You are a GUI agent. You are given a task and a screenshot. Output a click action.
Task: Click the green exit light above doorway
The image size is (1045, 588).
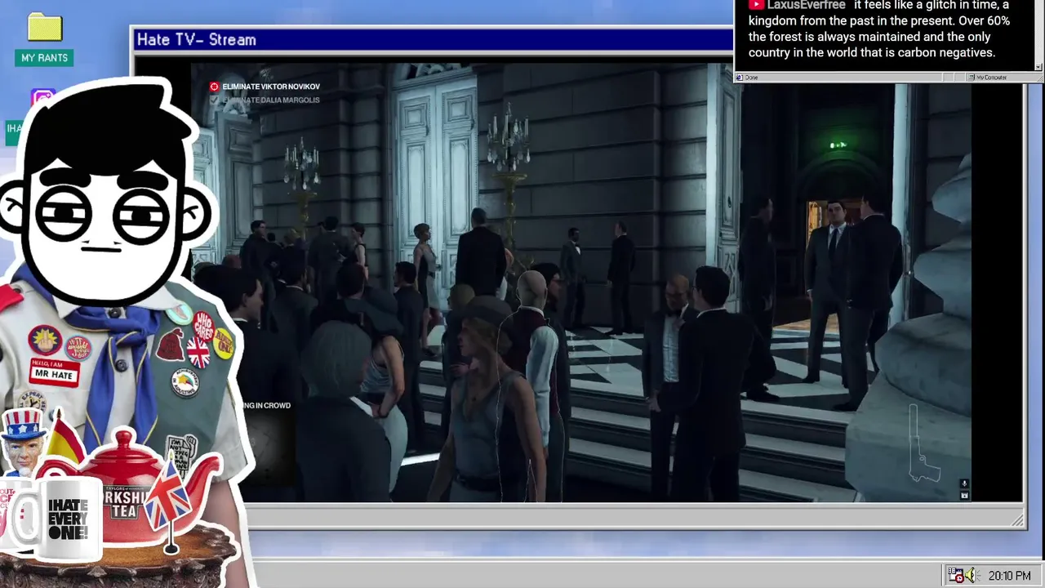click(x=838, y=145)
